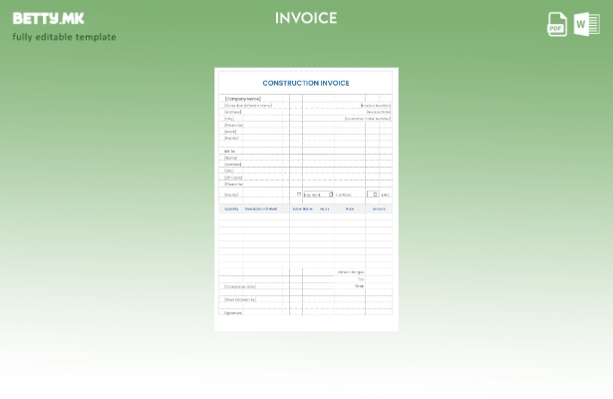Viewport: 613px width, 399px height.
Task: Click the Total row label
Action: (x=359, y=286)
